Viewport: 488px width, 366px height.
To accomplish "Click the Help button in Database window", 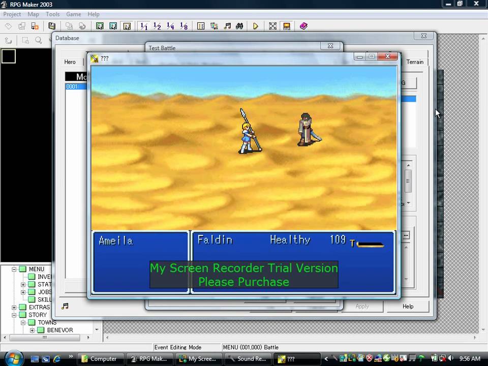I will (x=408, y=307).
